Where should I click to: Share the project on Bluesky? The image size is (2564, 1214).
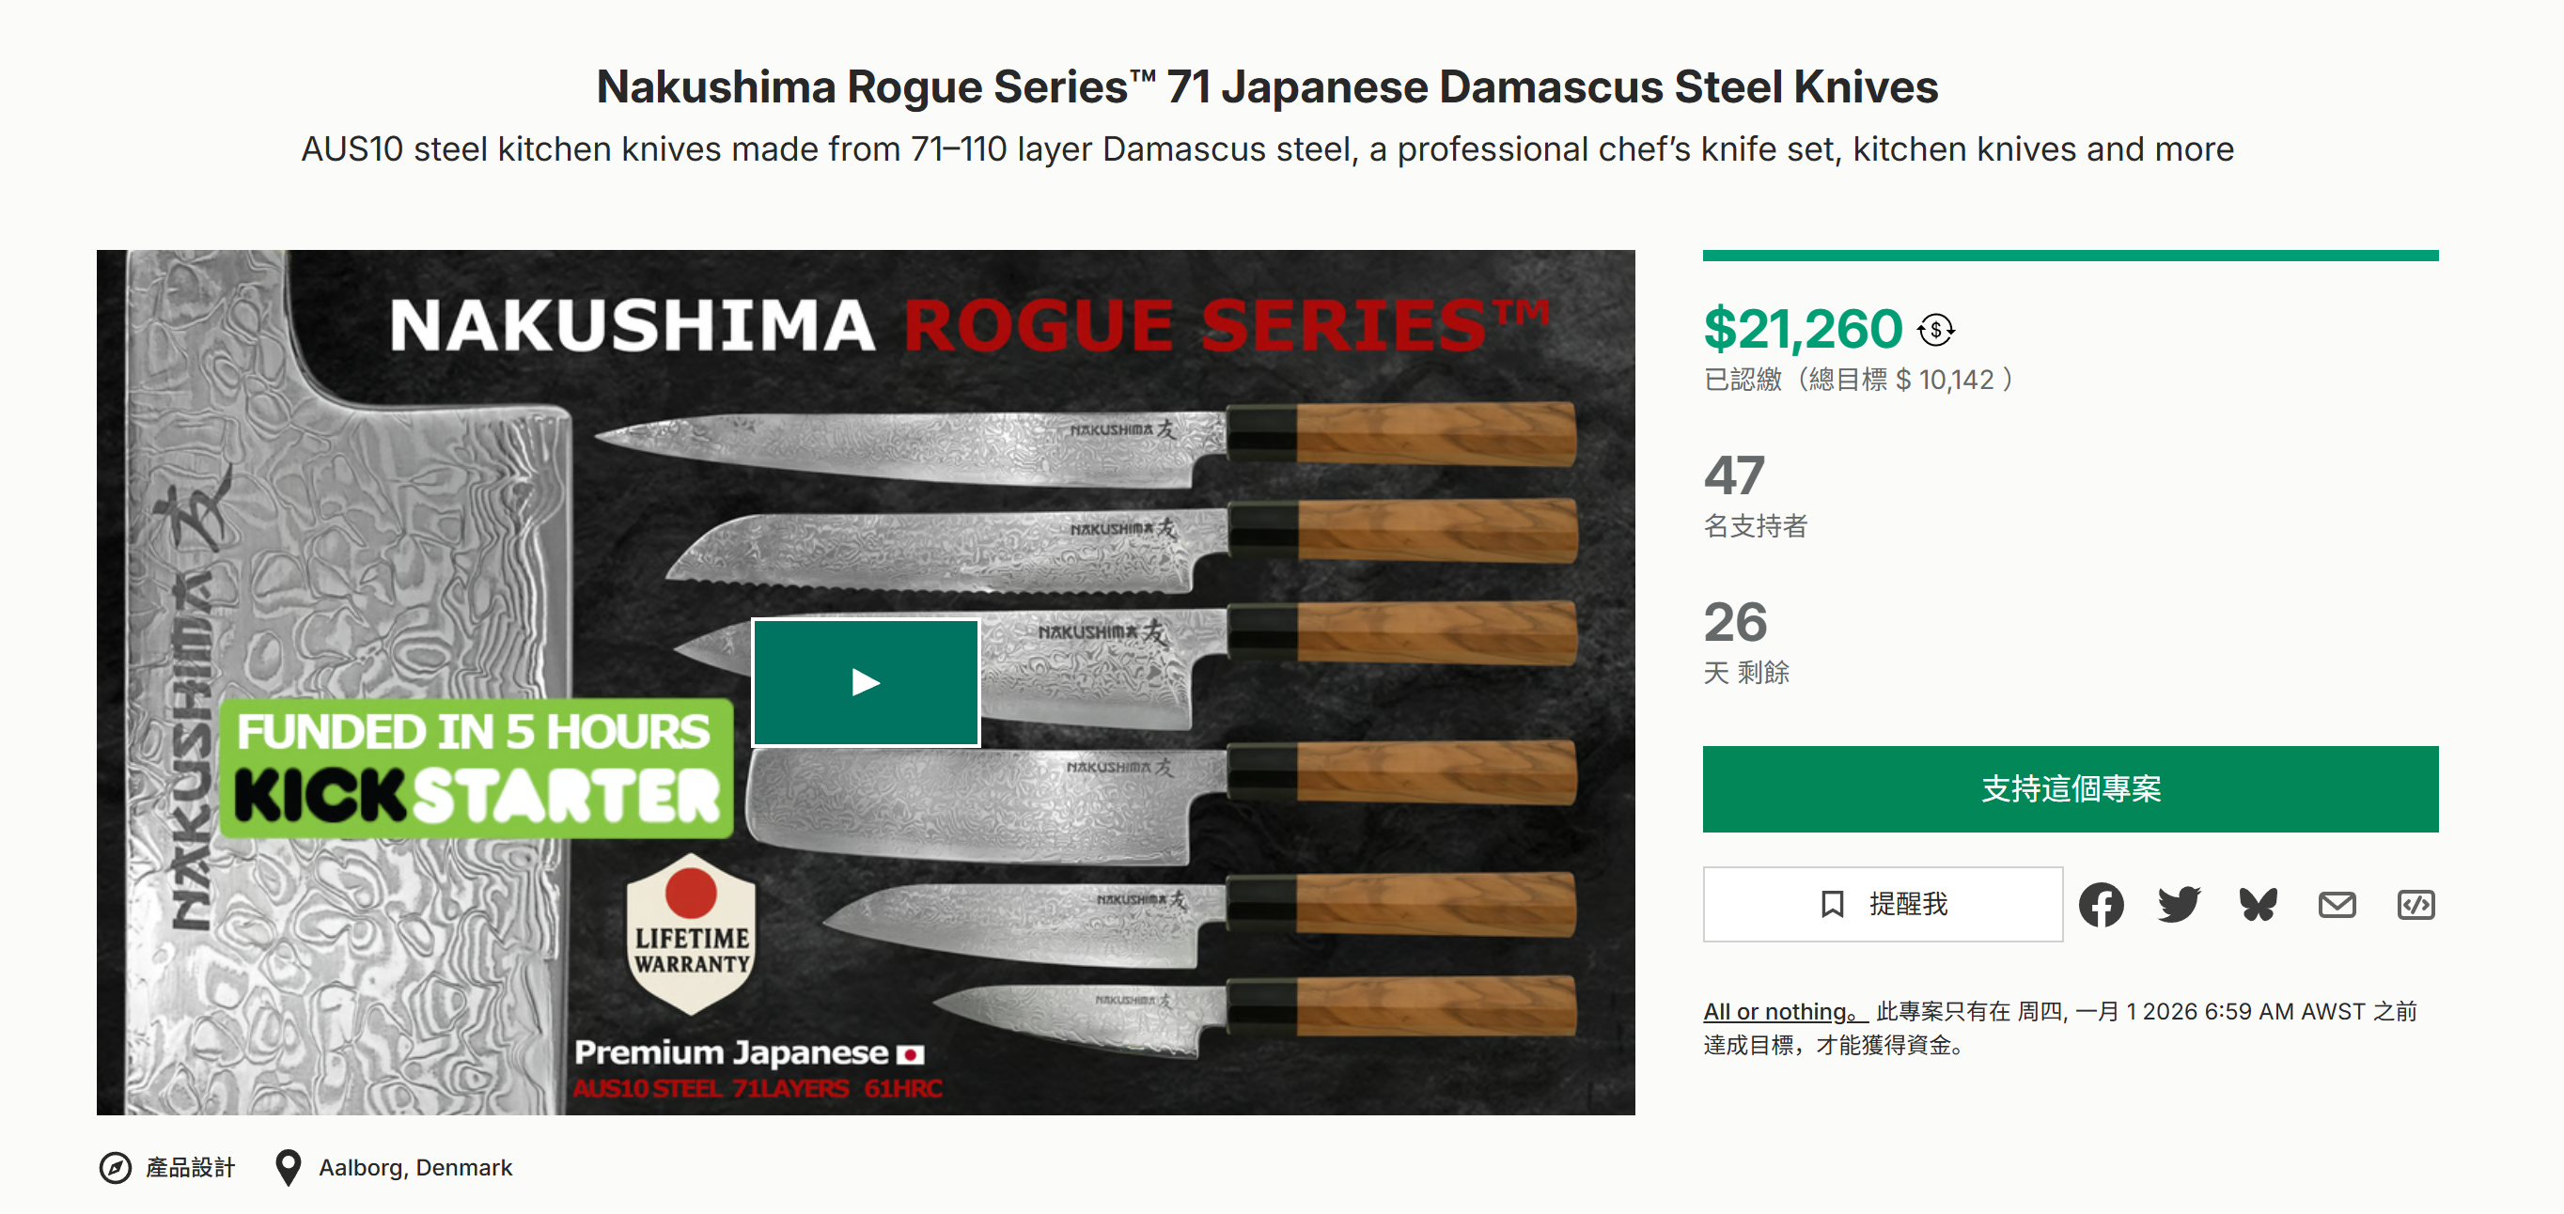tap(2258, 904)
